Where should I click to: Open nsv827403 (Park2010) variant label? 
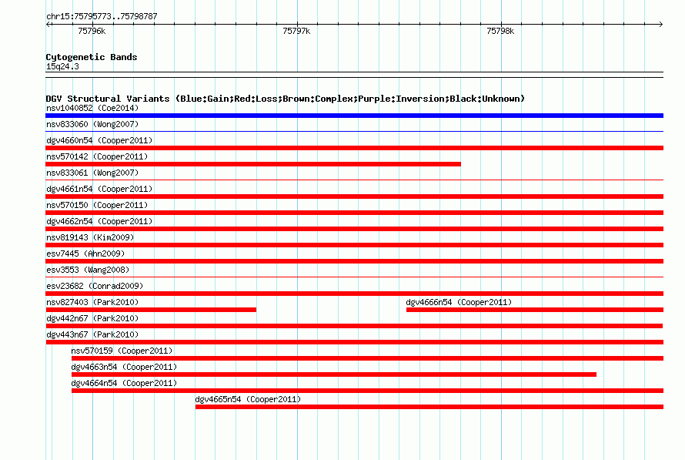point(92,302)
